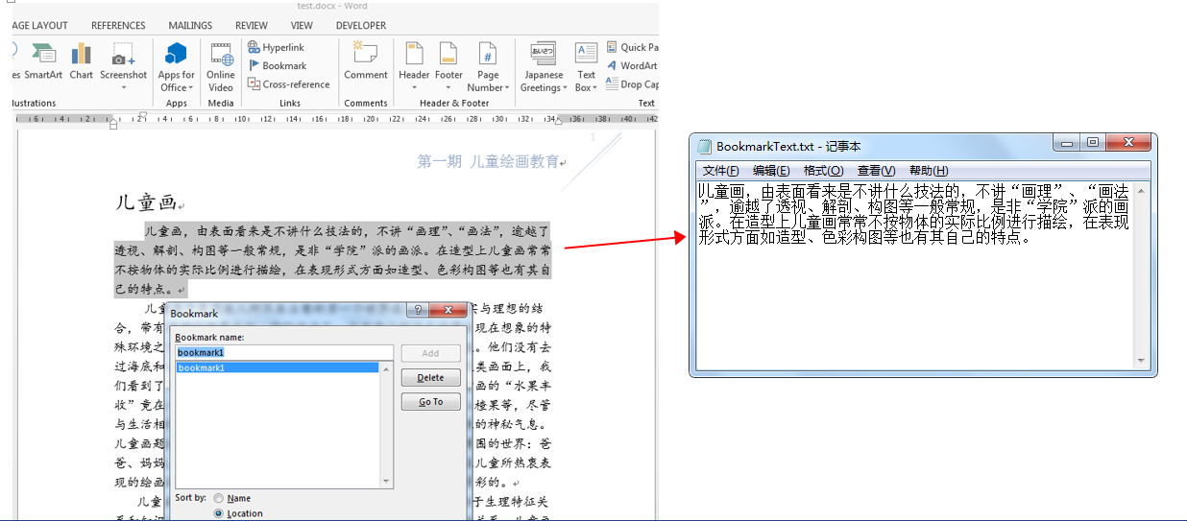The image size is (1187, 521).
Task: Select the Name sort option
Action: (x=219, y=498)
